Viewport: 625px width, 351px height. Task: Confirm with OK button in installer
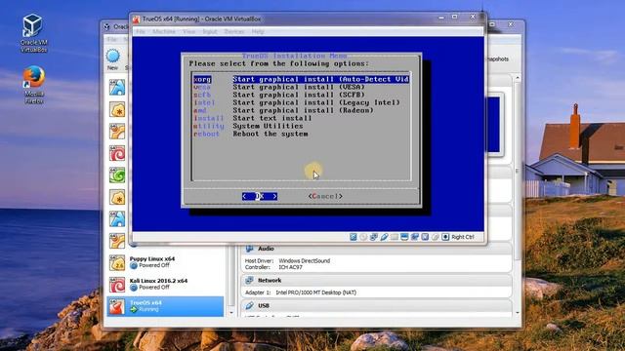(x=260, y=196)
